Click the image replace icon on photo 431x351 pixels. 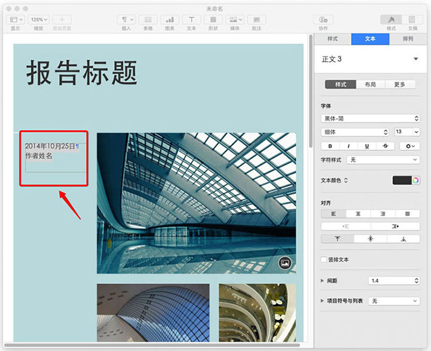pyautogui.click(x=285, y=263)
